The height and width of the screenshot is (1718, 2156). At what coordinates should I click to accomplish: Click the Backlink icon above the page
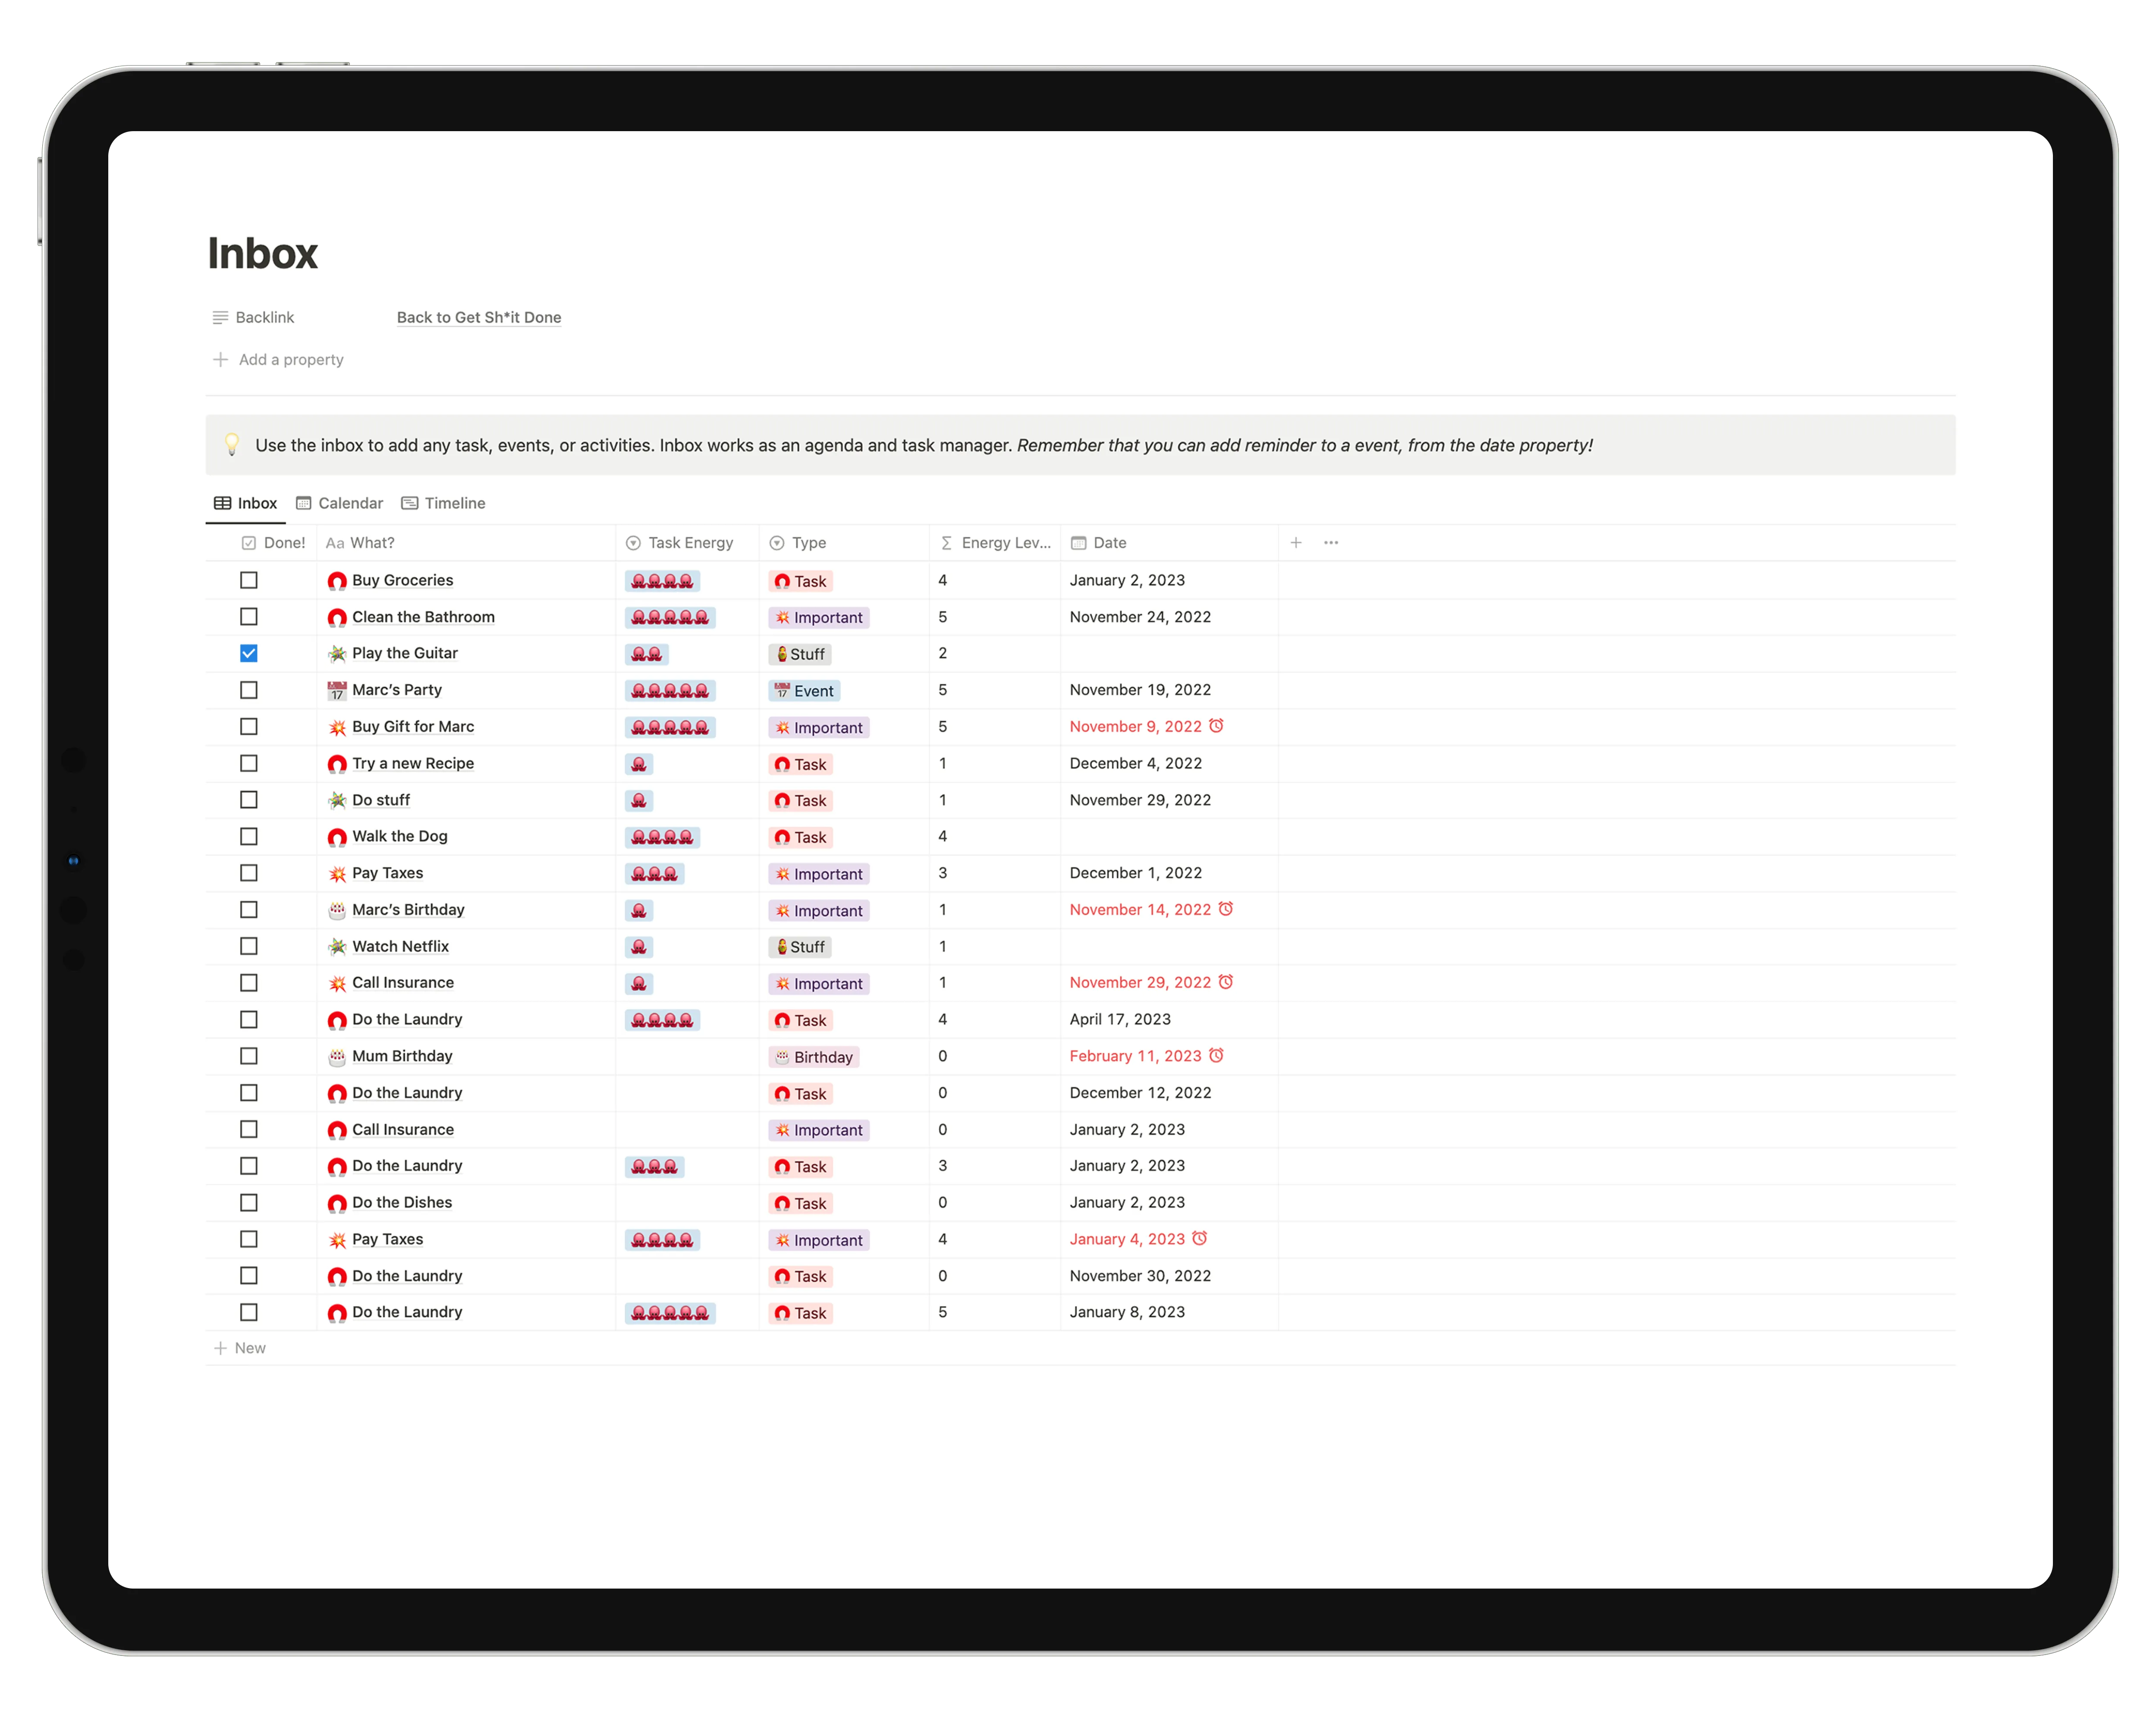[220, 317]
